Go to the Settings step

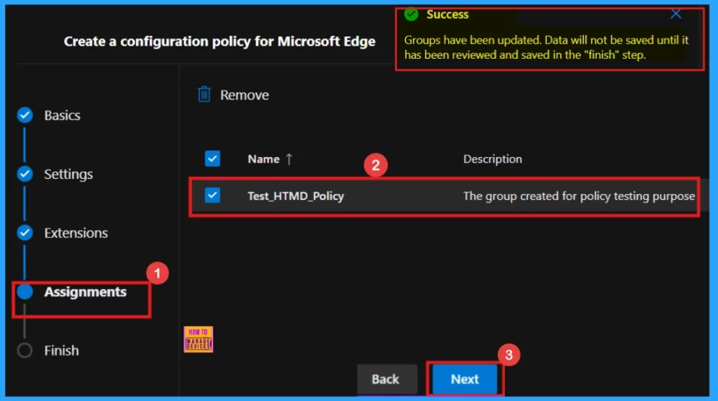pyautogui.click(x=69, y=174)
